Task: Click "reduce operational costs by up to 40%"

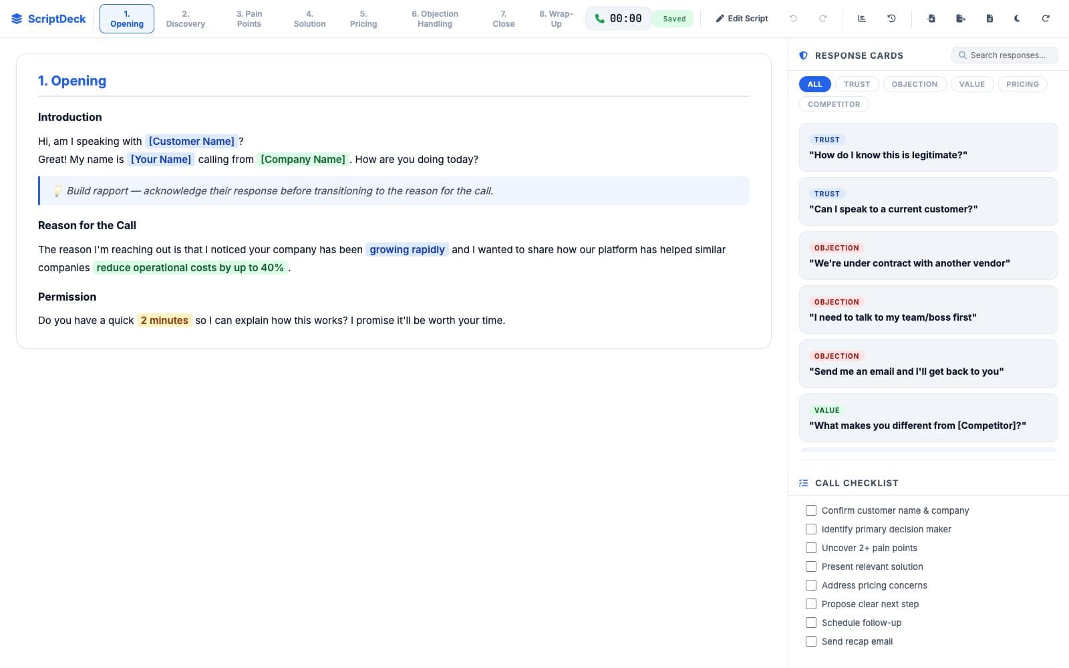Action: pyautogui.click(x=190, y=268)
